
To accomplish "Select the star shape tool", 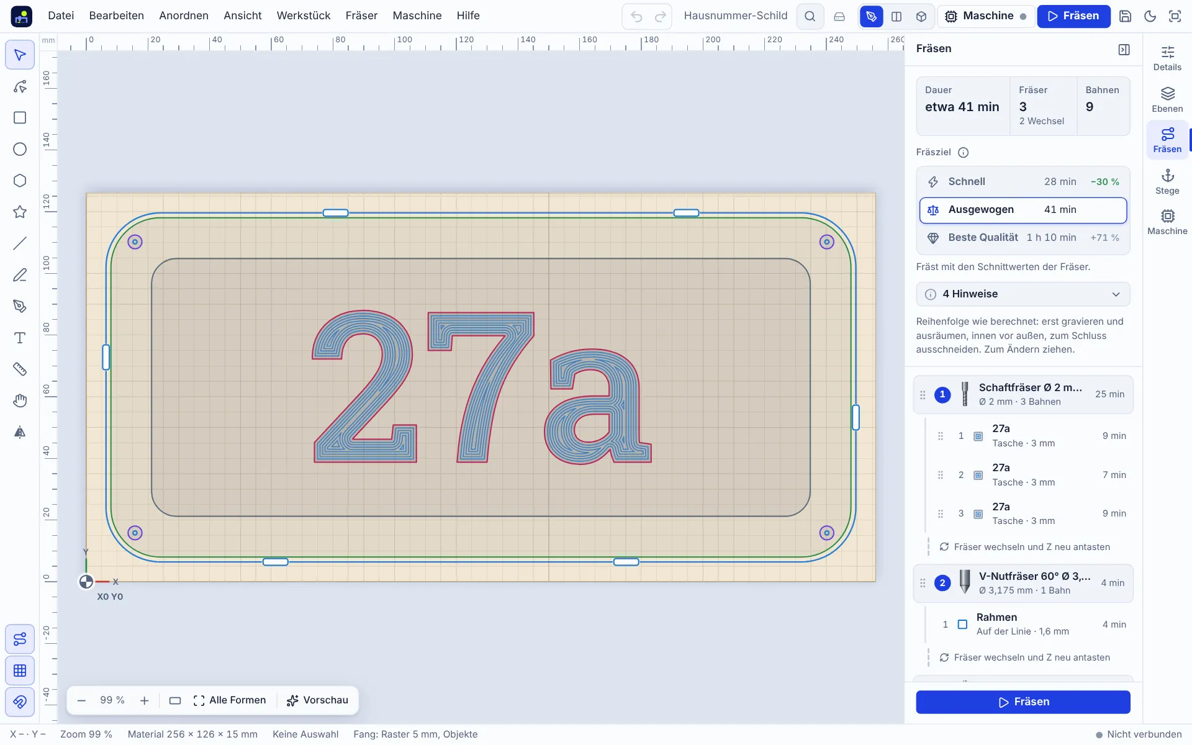I will coord(20,212).
